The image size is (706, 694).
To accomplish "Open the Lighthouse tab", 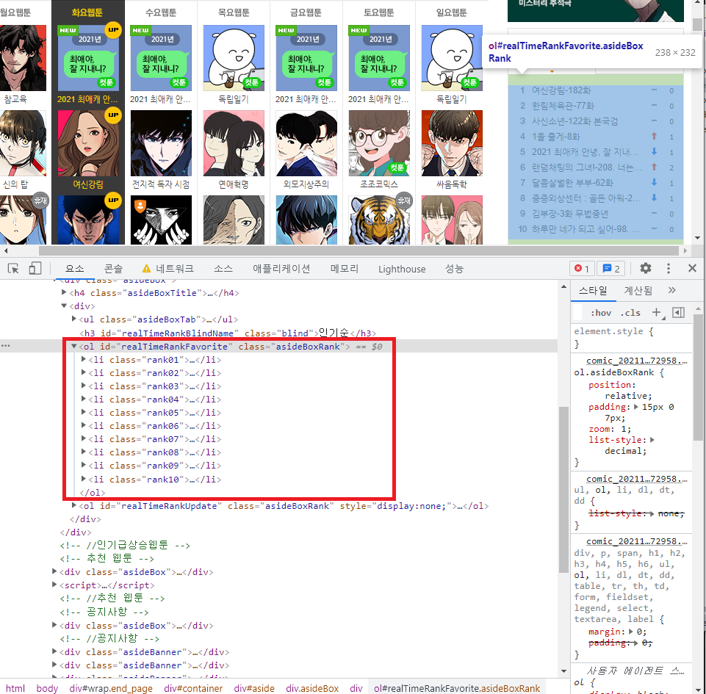I will [x=402, y=269].
